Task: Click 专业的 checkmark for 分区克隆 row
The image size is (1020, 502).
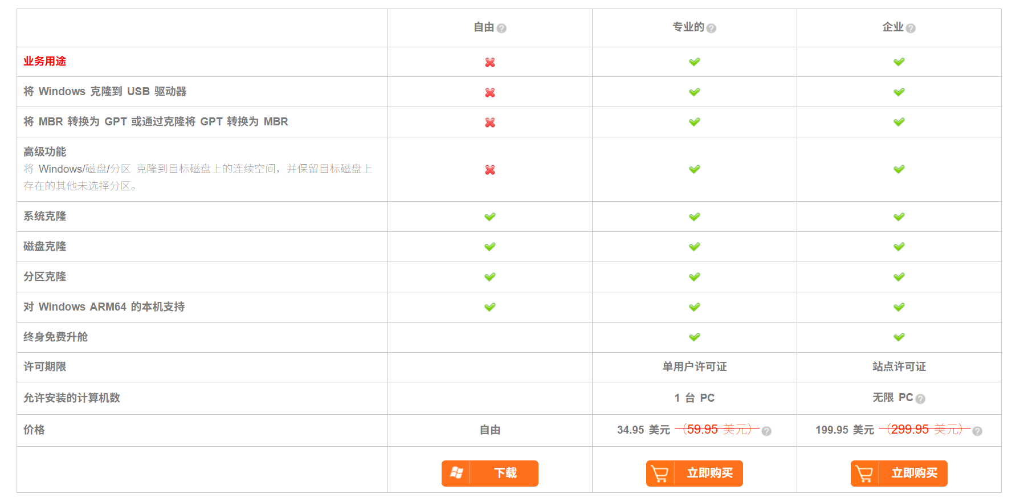Action: (695, 277)
